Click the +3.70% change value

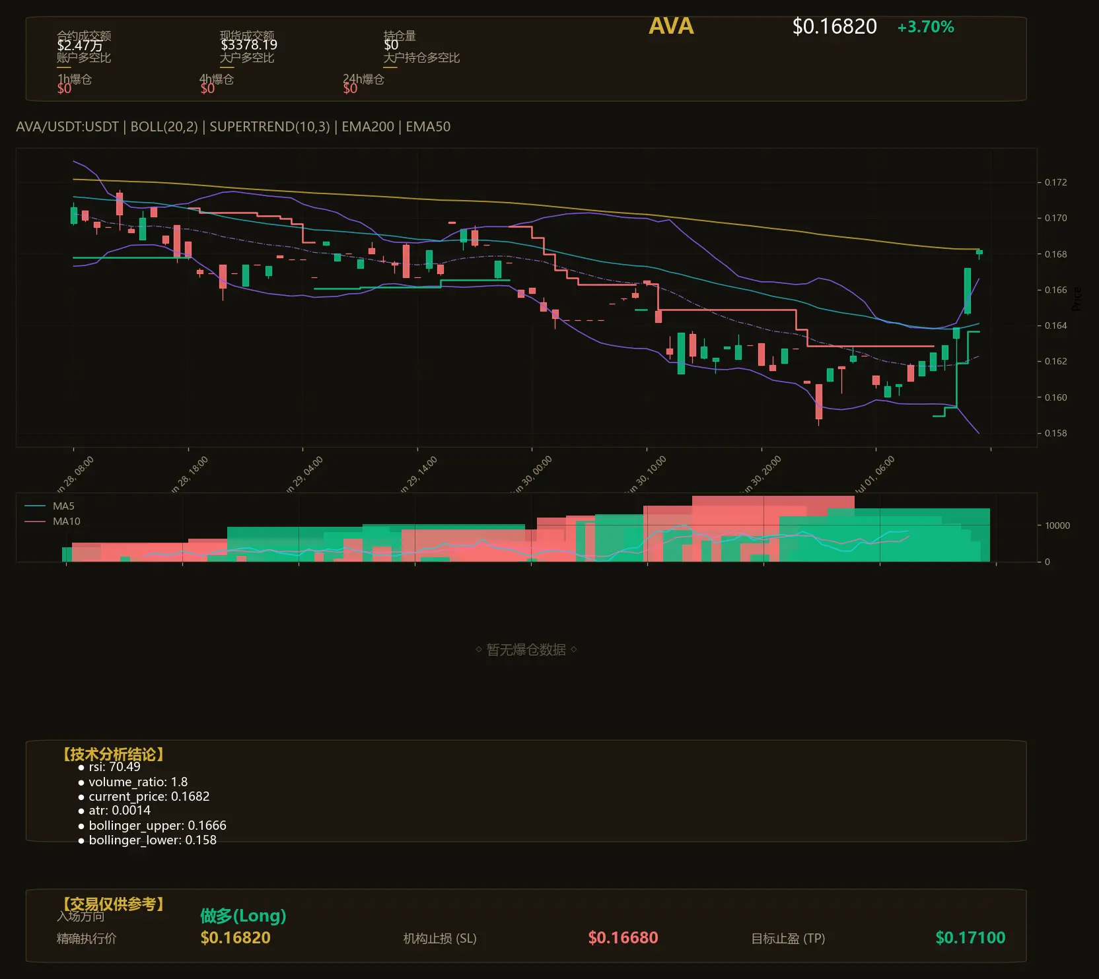pos(925,27)
